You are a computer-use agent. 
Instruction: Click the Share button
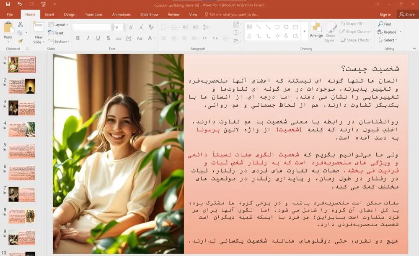tap(407, 14)
